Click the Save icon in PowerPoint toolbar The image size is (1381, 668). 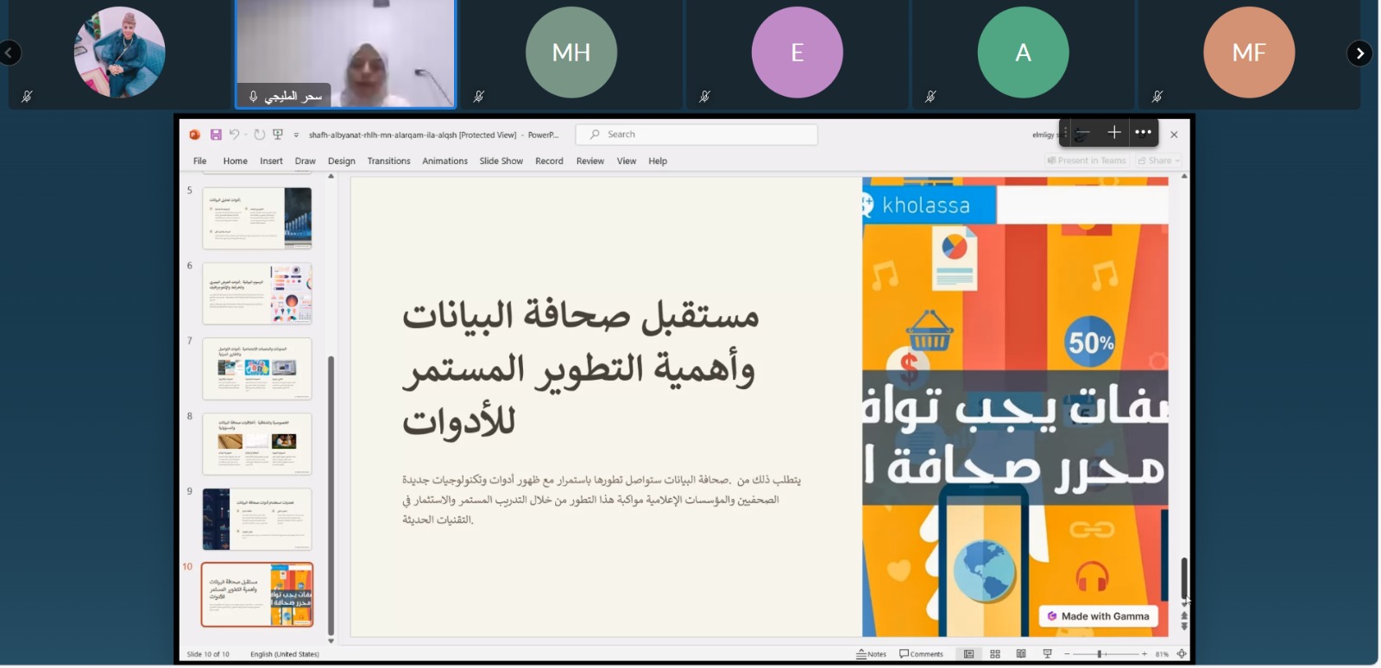tap(216, 135)
